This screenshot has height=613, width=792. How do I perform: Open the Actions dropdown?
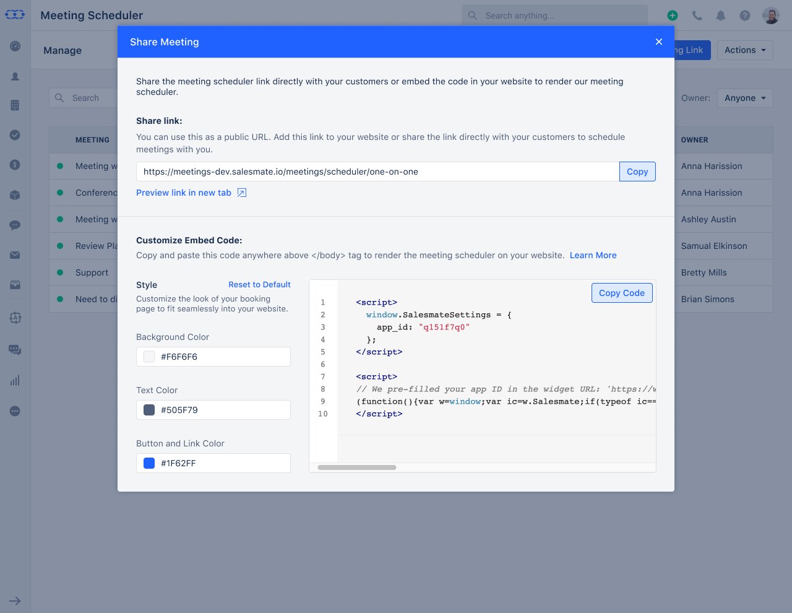pos(745,50)
